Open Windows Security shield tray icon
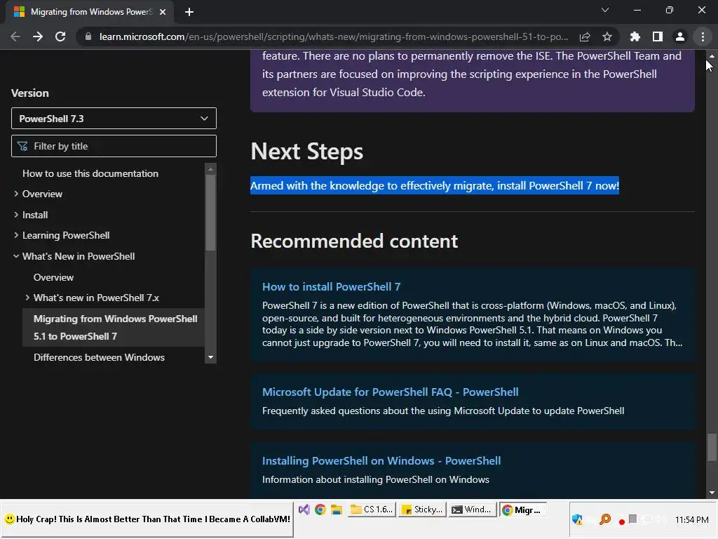Screen dimensions: 718x539 [577, 520]
